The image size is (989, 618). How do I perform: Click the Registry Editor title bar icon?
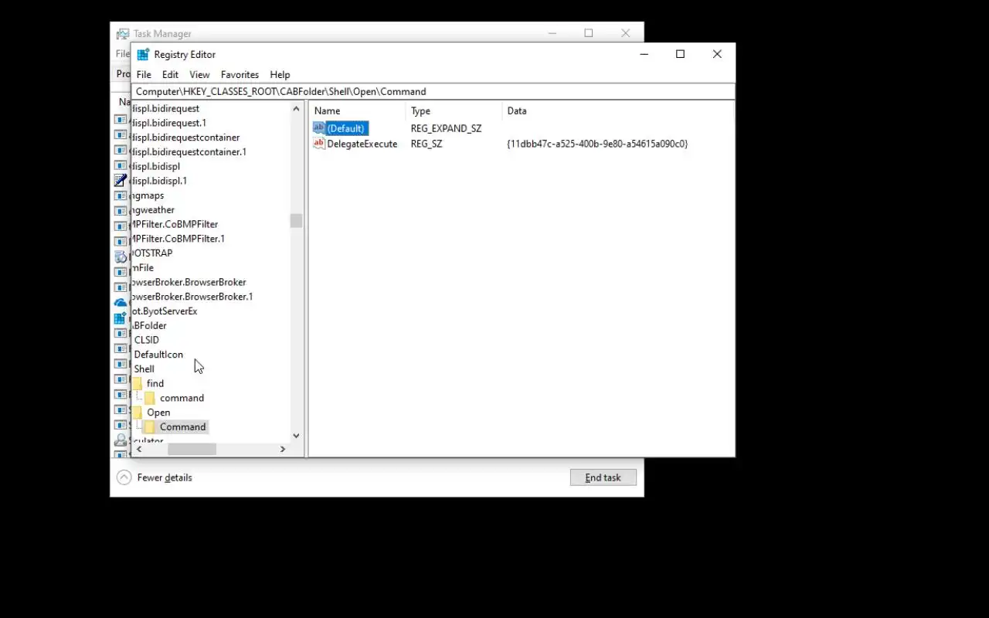pos(143,55)
